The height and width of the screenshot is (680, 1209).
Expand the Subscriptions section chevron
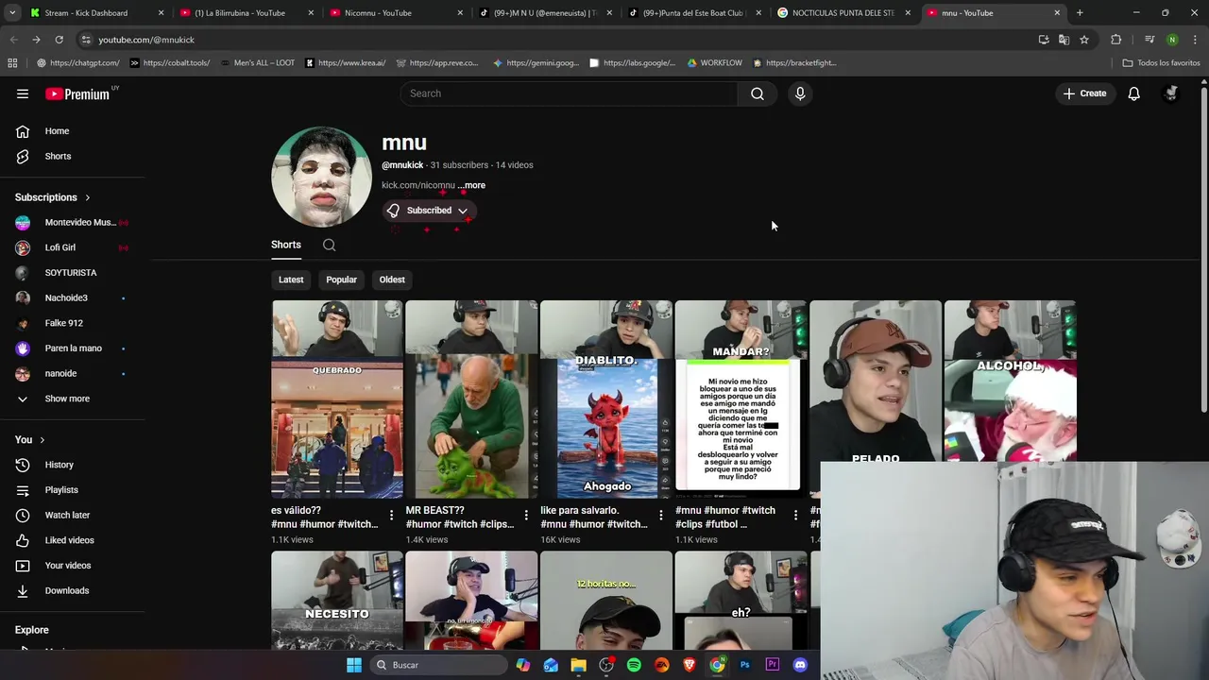[87, 197]
